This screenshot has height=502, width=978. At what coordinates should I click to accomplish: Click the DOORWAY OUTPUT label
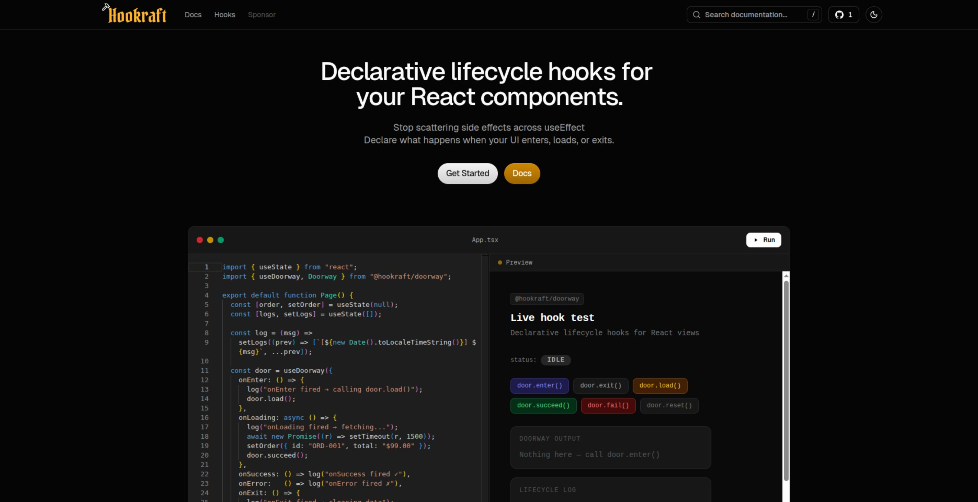(550, 439)
